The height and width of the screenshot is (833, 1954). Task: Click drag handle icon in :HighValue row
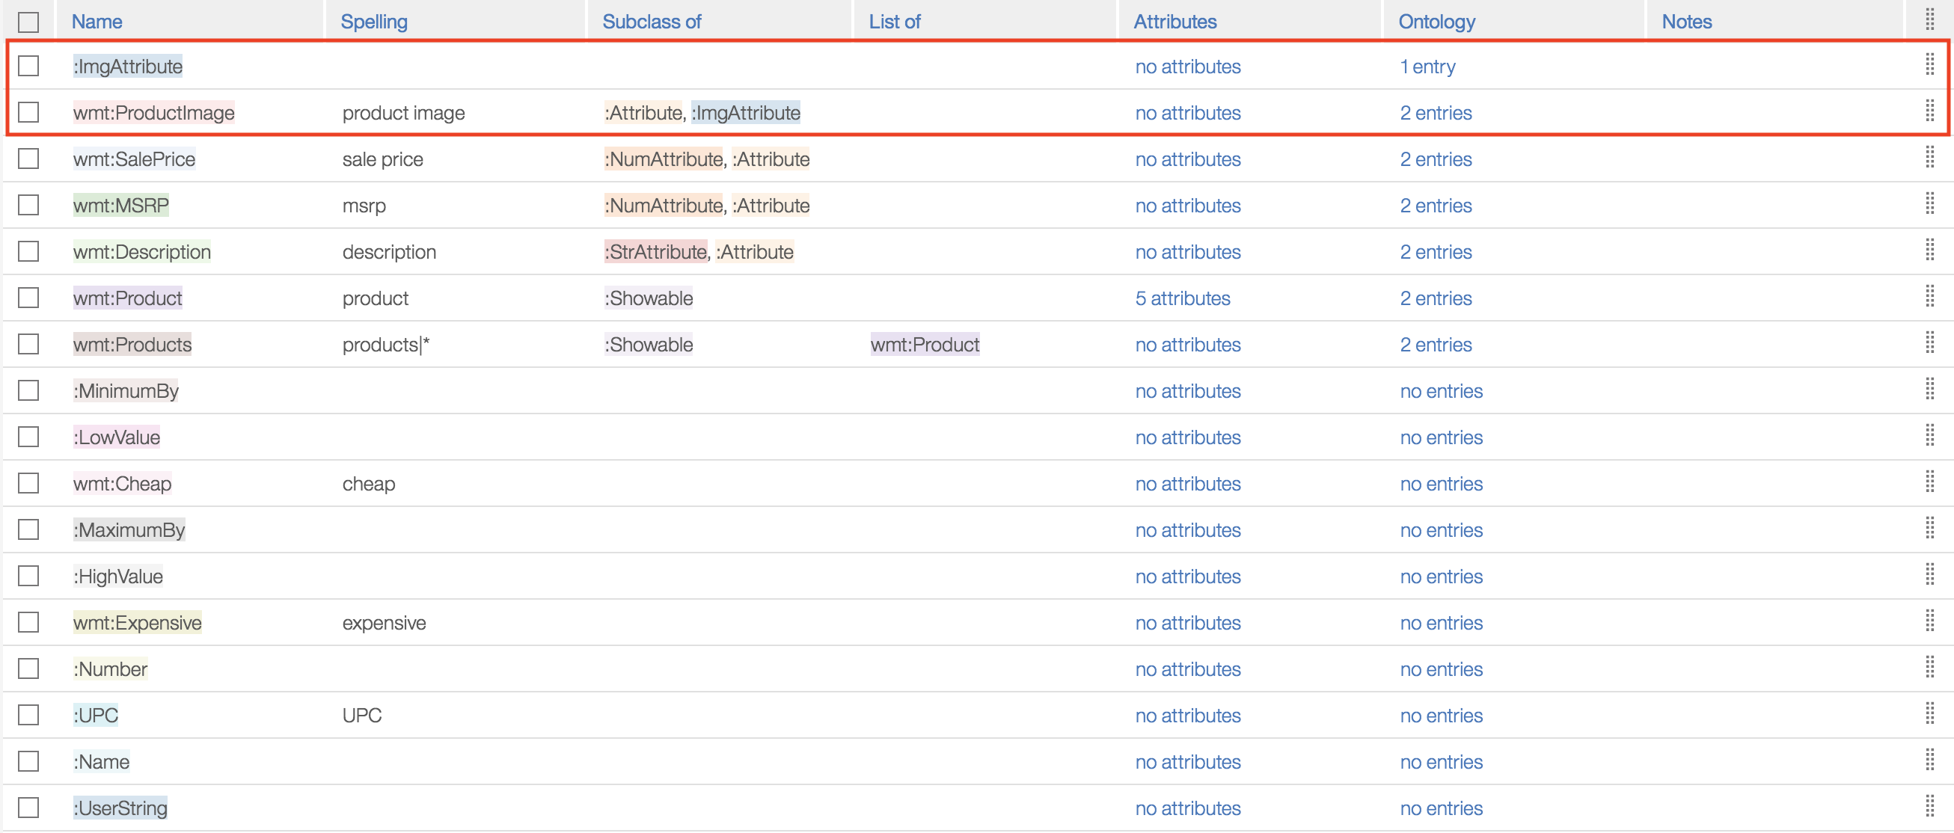[1929, 574]
